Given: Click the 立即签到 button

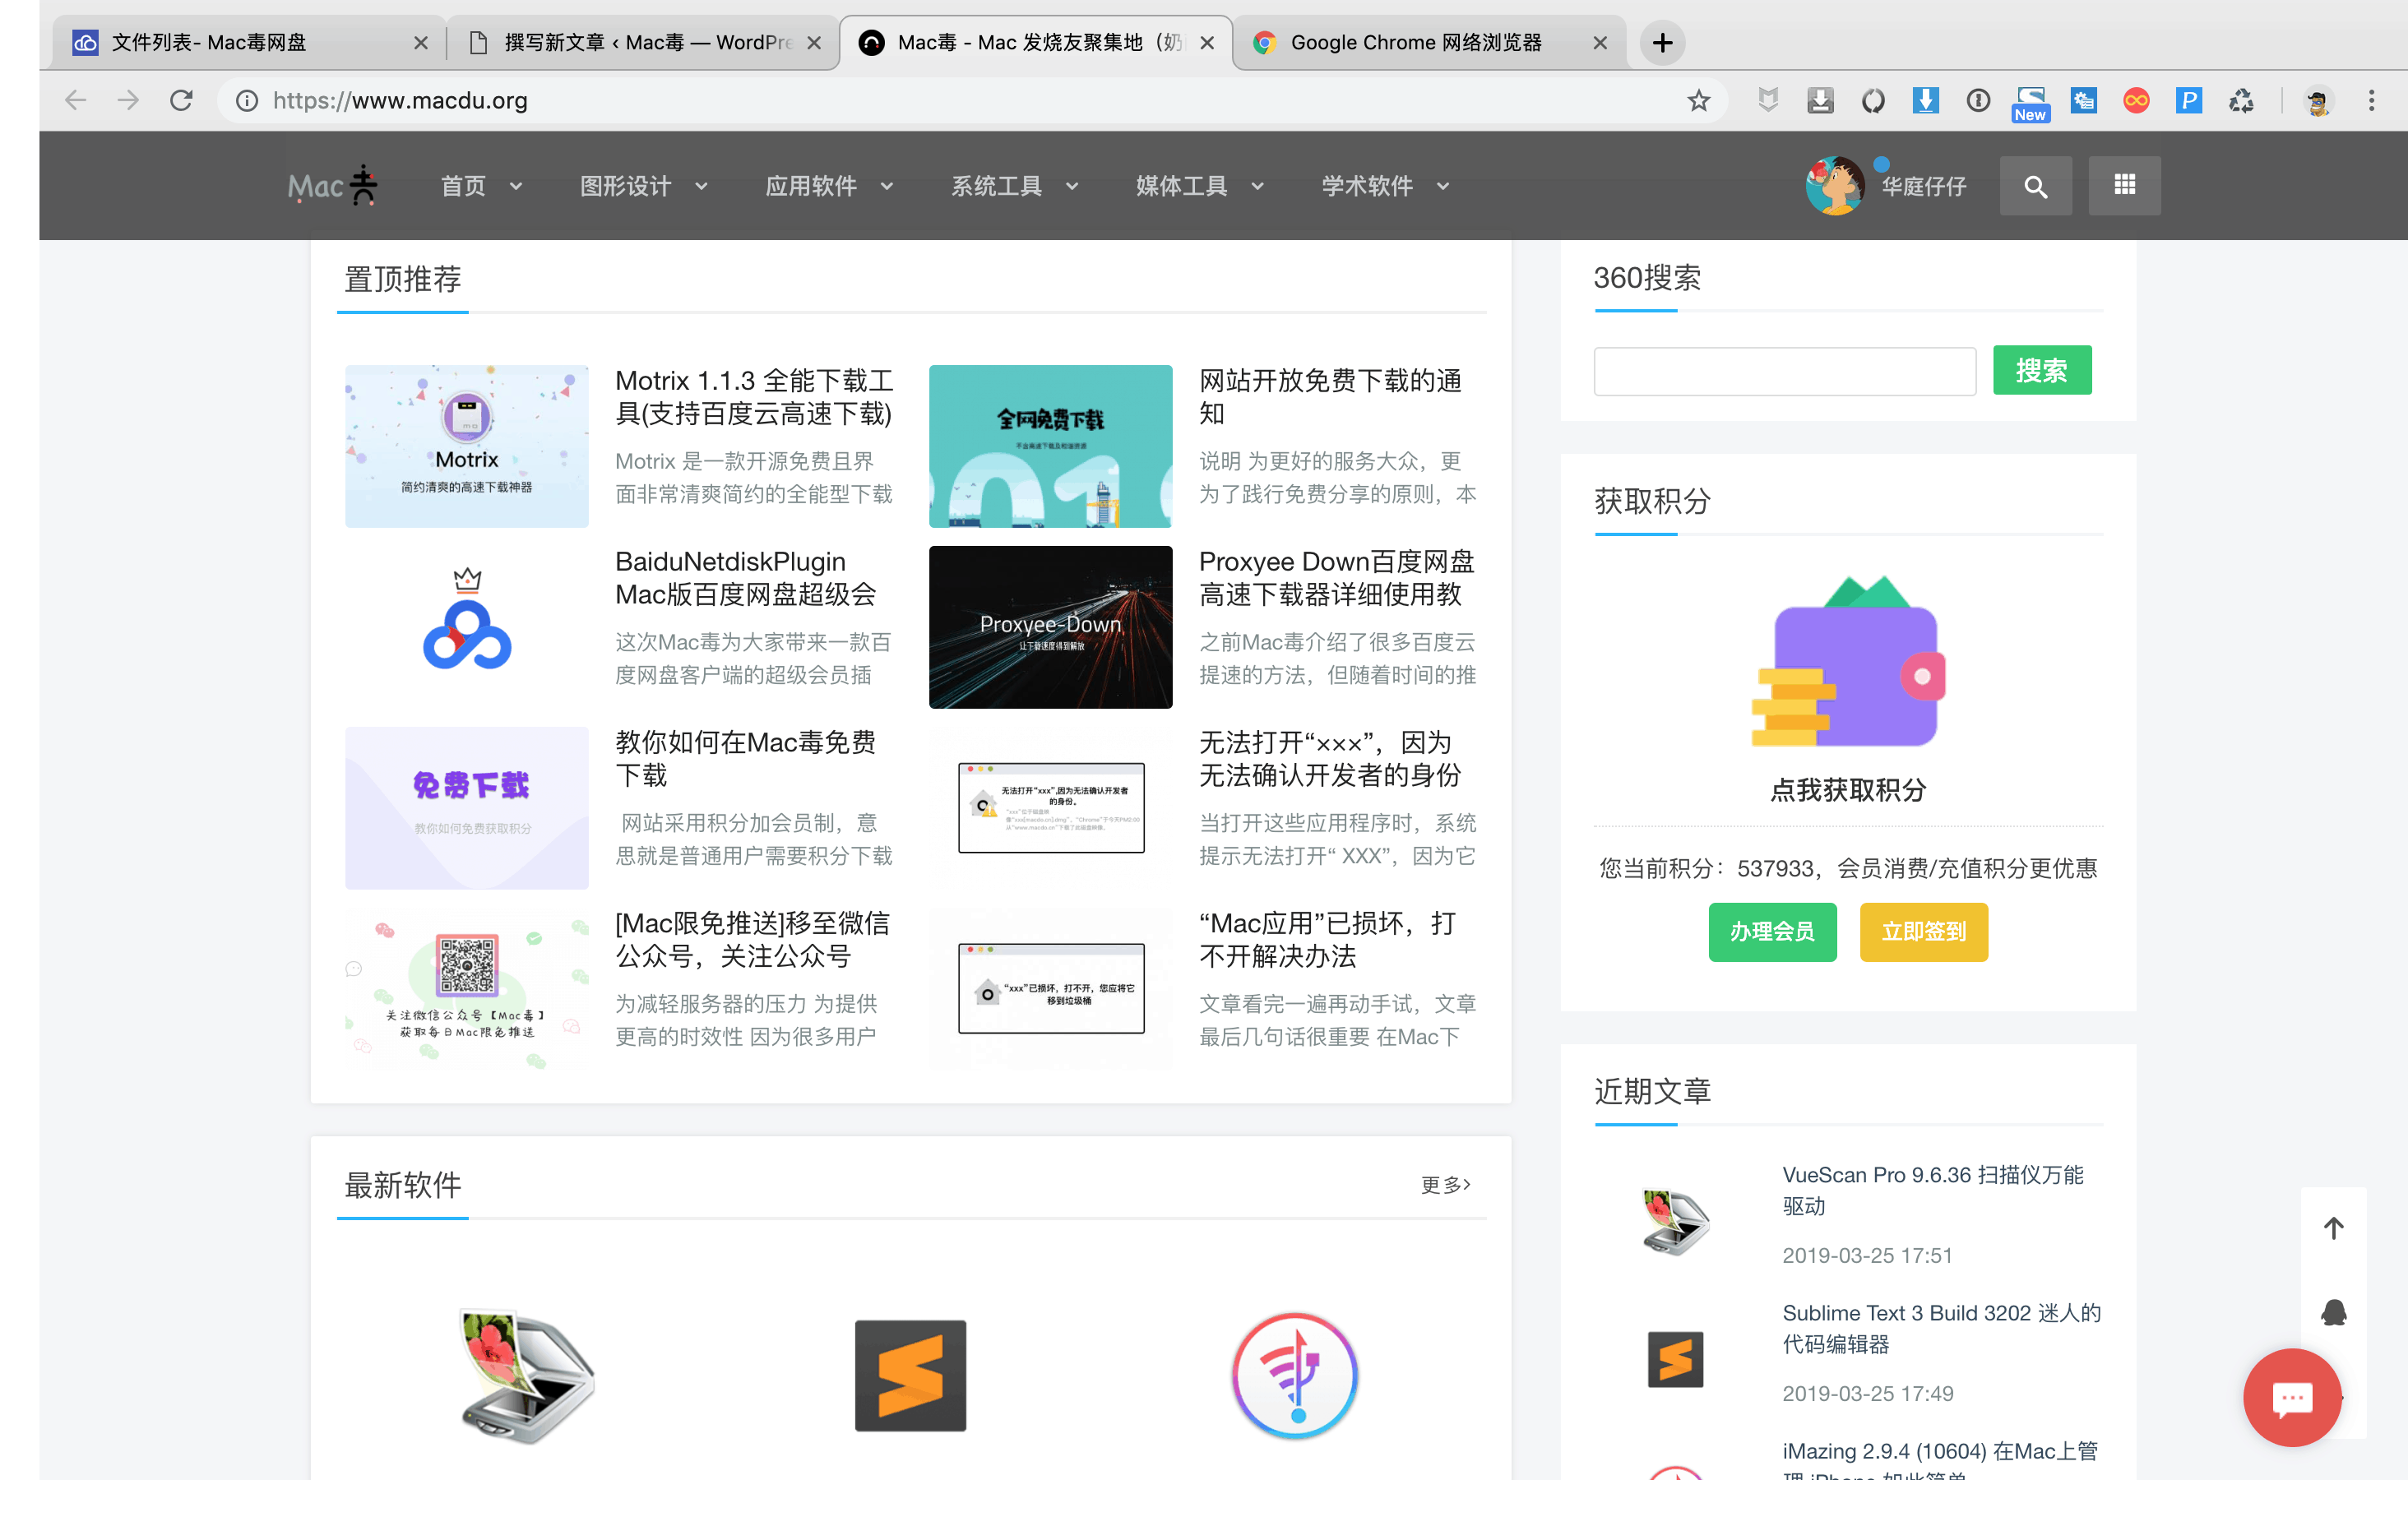Looking at the screenshot, I should click(x=1923, y=932).
